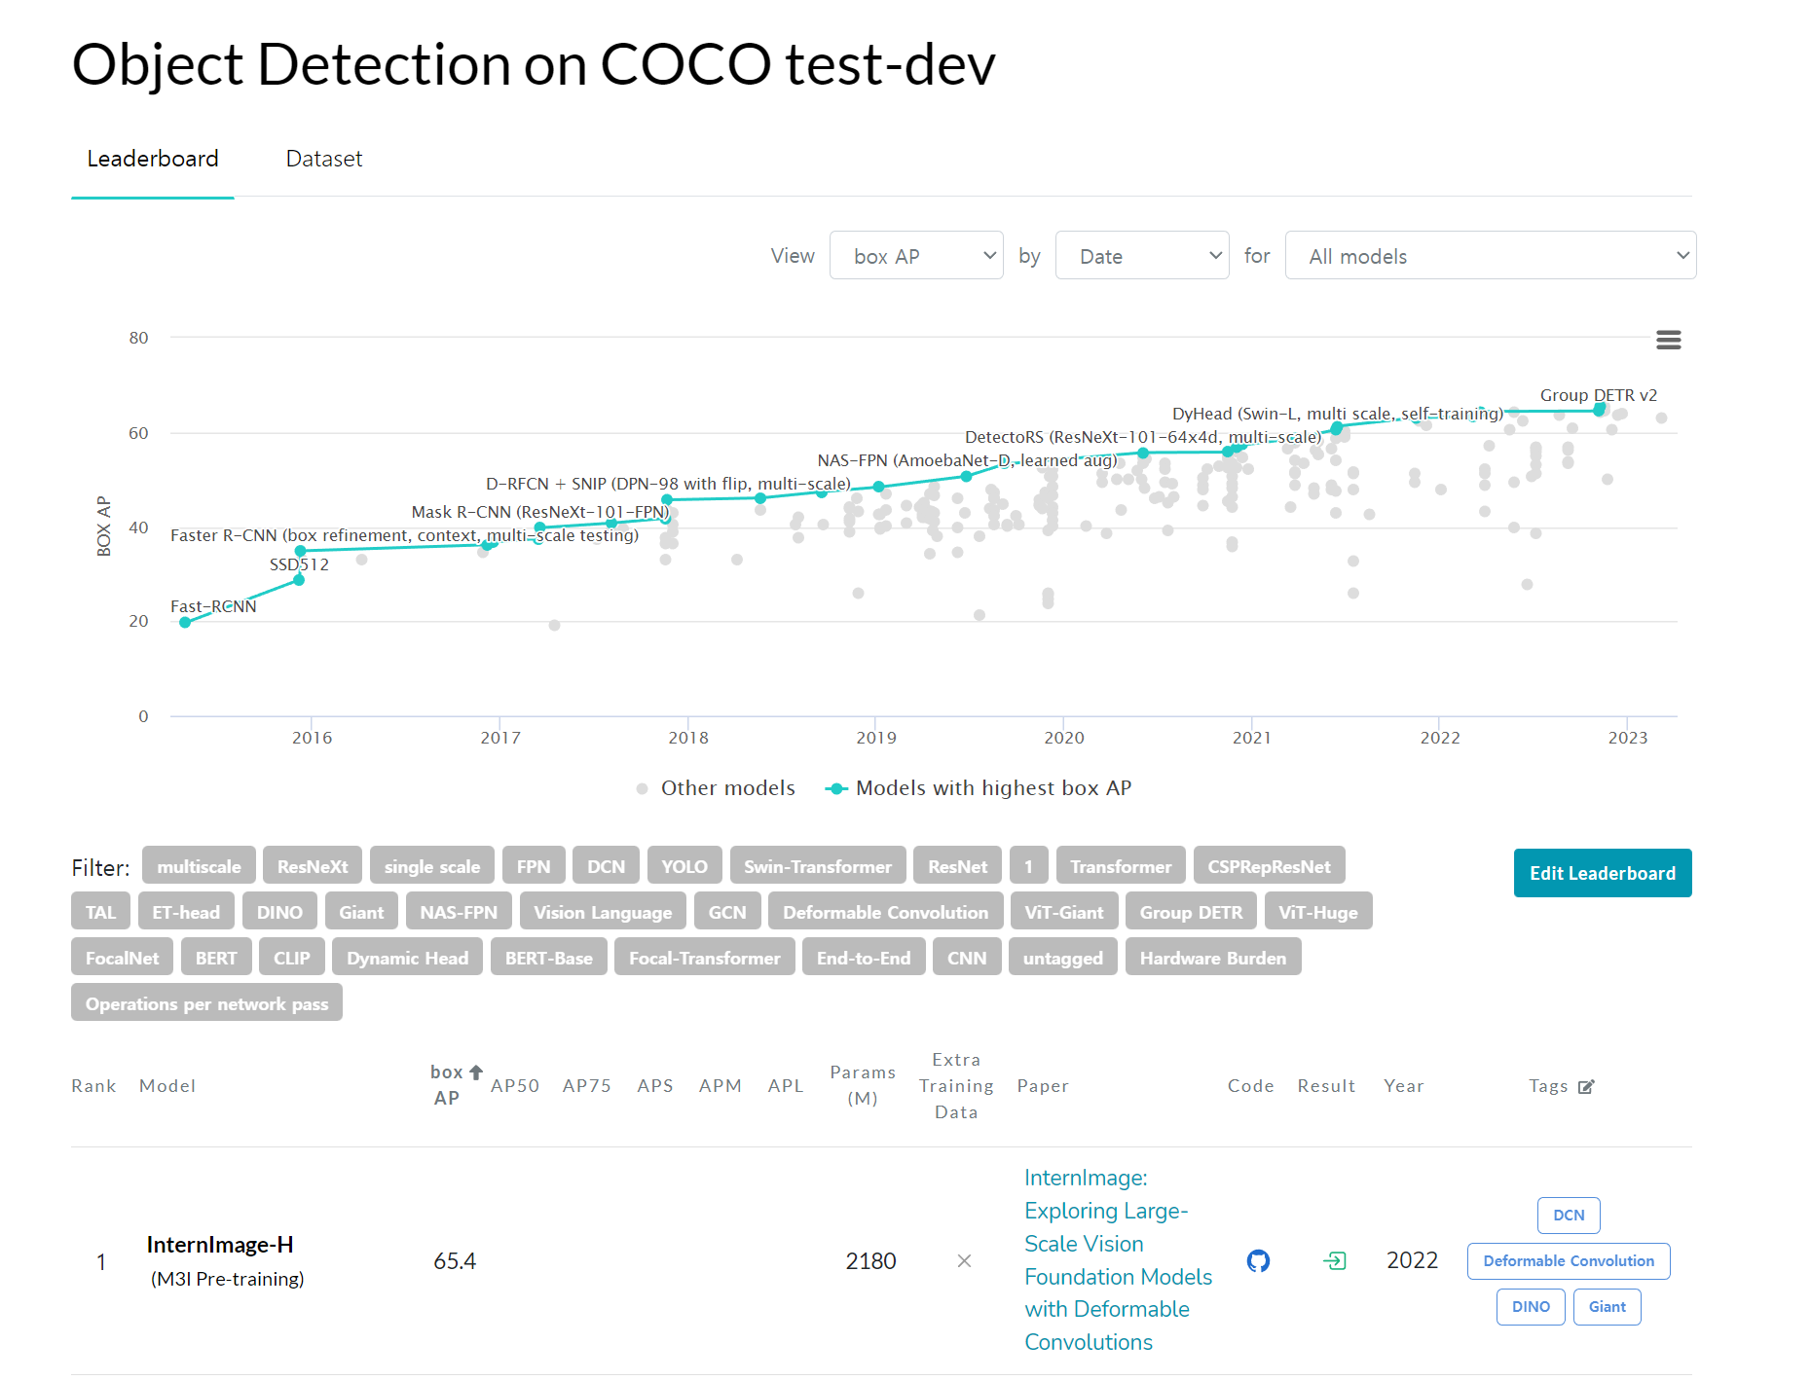Click the SSD512 chart data point
The height and width of the screenshot is (1381, 1811).
(x=299, y=580)
